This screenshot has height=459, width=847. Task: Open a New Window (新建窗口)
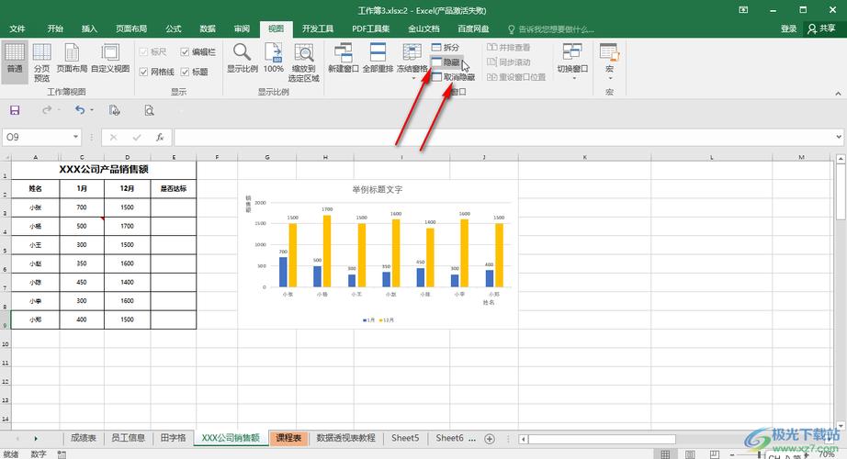pos(343,59)
